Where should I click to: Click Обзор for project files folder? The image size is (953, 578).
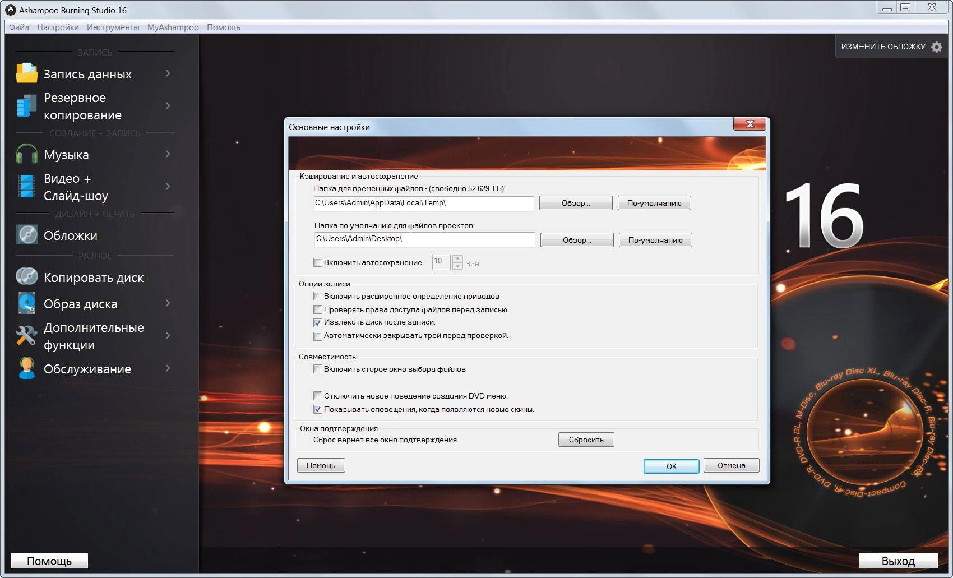[x=577, y=240]
